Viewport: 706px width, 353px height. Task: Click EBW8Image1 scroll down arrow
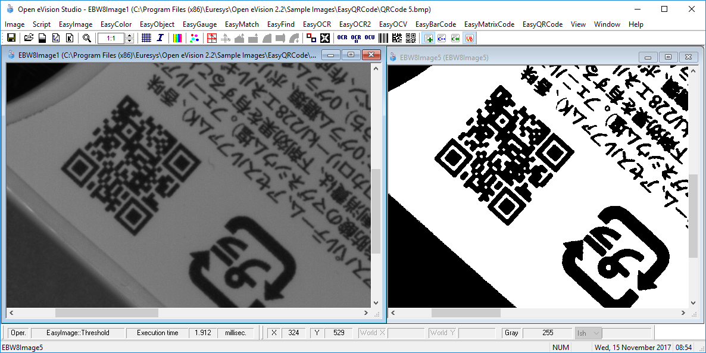tap(376, 302)
